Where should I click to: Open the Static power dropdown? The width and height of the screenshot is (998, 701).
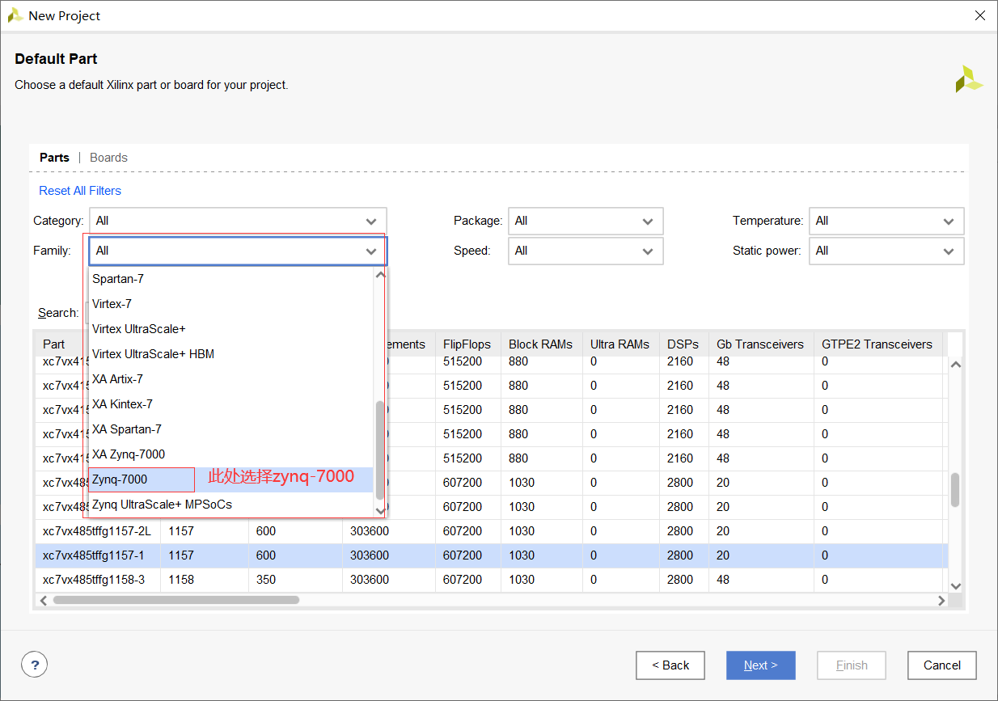tap(886, 251)
